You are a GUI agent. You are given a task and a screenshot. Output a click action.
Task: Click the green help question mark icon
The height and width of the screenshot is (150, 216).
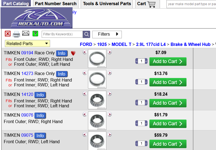[35, 34]
